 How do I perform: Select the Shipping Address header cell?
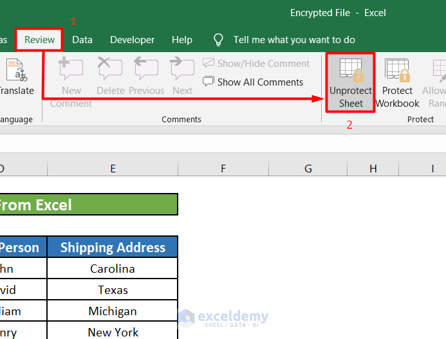pyautogui.click(x=113, y=247)
